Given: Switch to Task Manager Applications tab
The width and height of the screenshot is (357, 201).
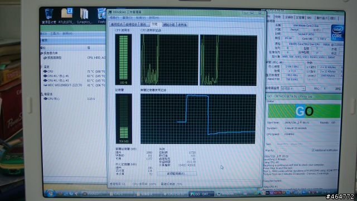Looking at the screenshot, I should coord(117,25).
